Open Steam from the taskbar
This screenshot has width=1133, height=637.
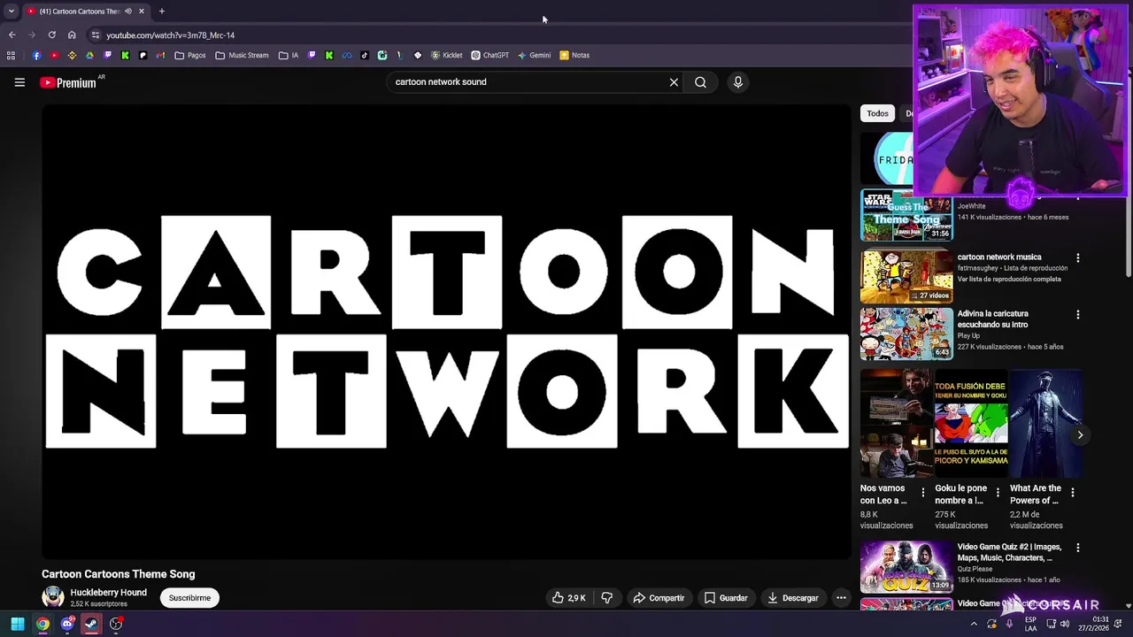tap(91, 624)
